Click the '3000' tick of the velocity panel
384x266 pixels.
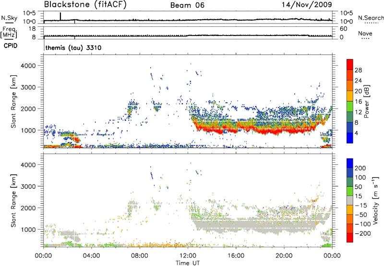pyautogui.click(x=28, y=186)
